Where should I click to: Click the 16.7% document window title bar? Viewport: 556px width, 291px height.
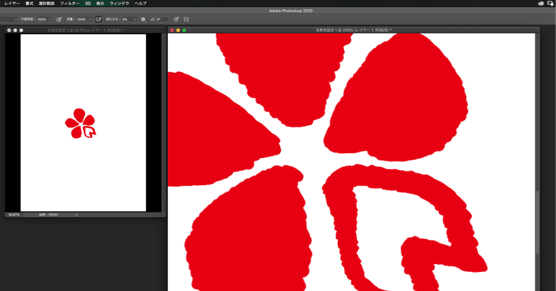click(x=85, y=30)
